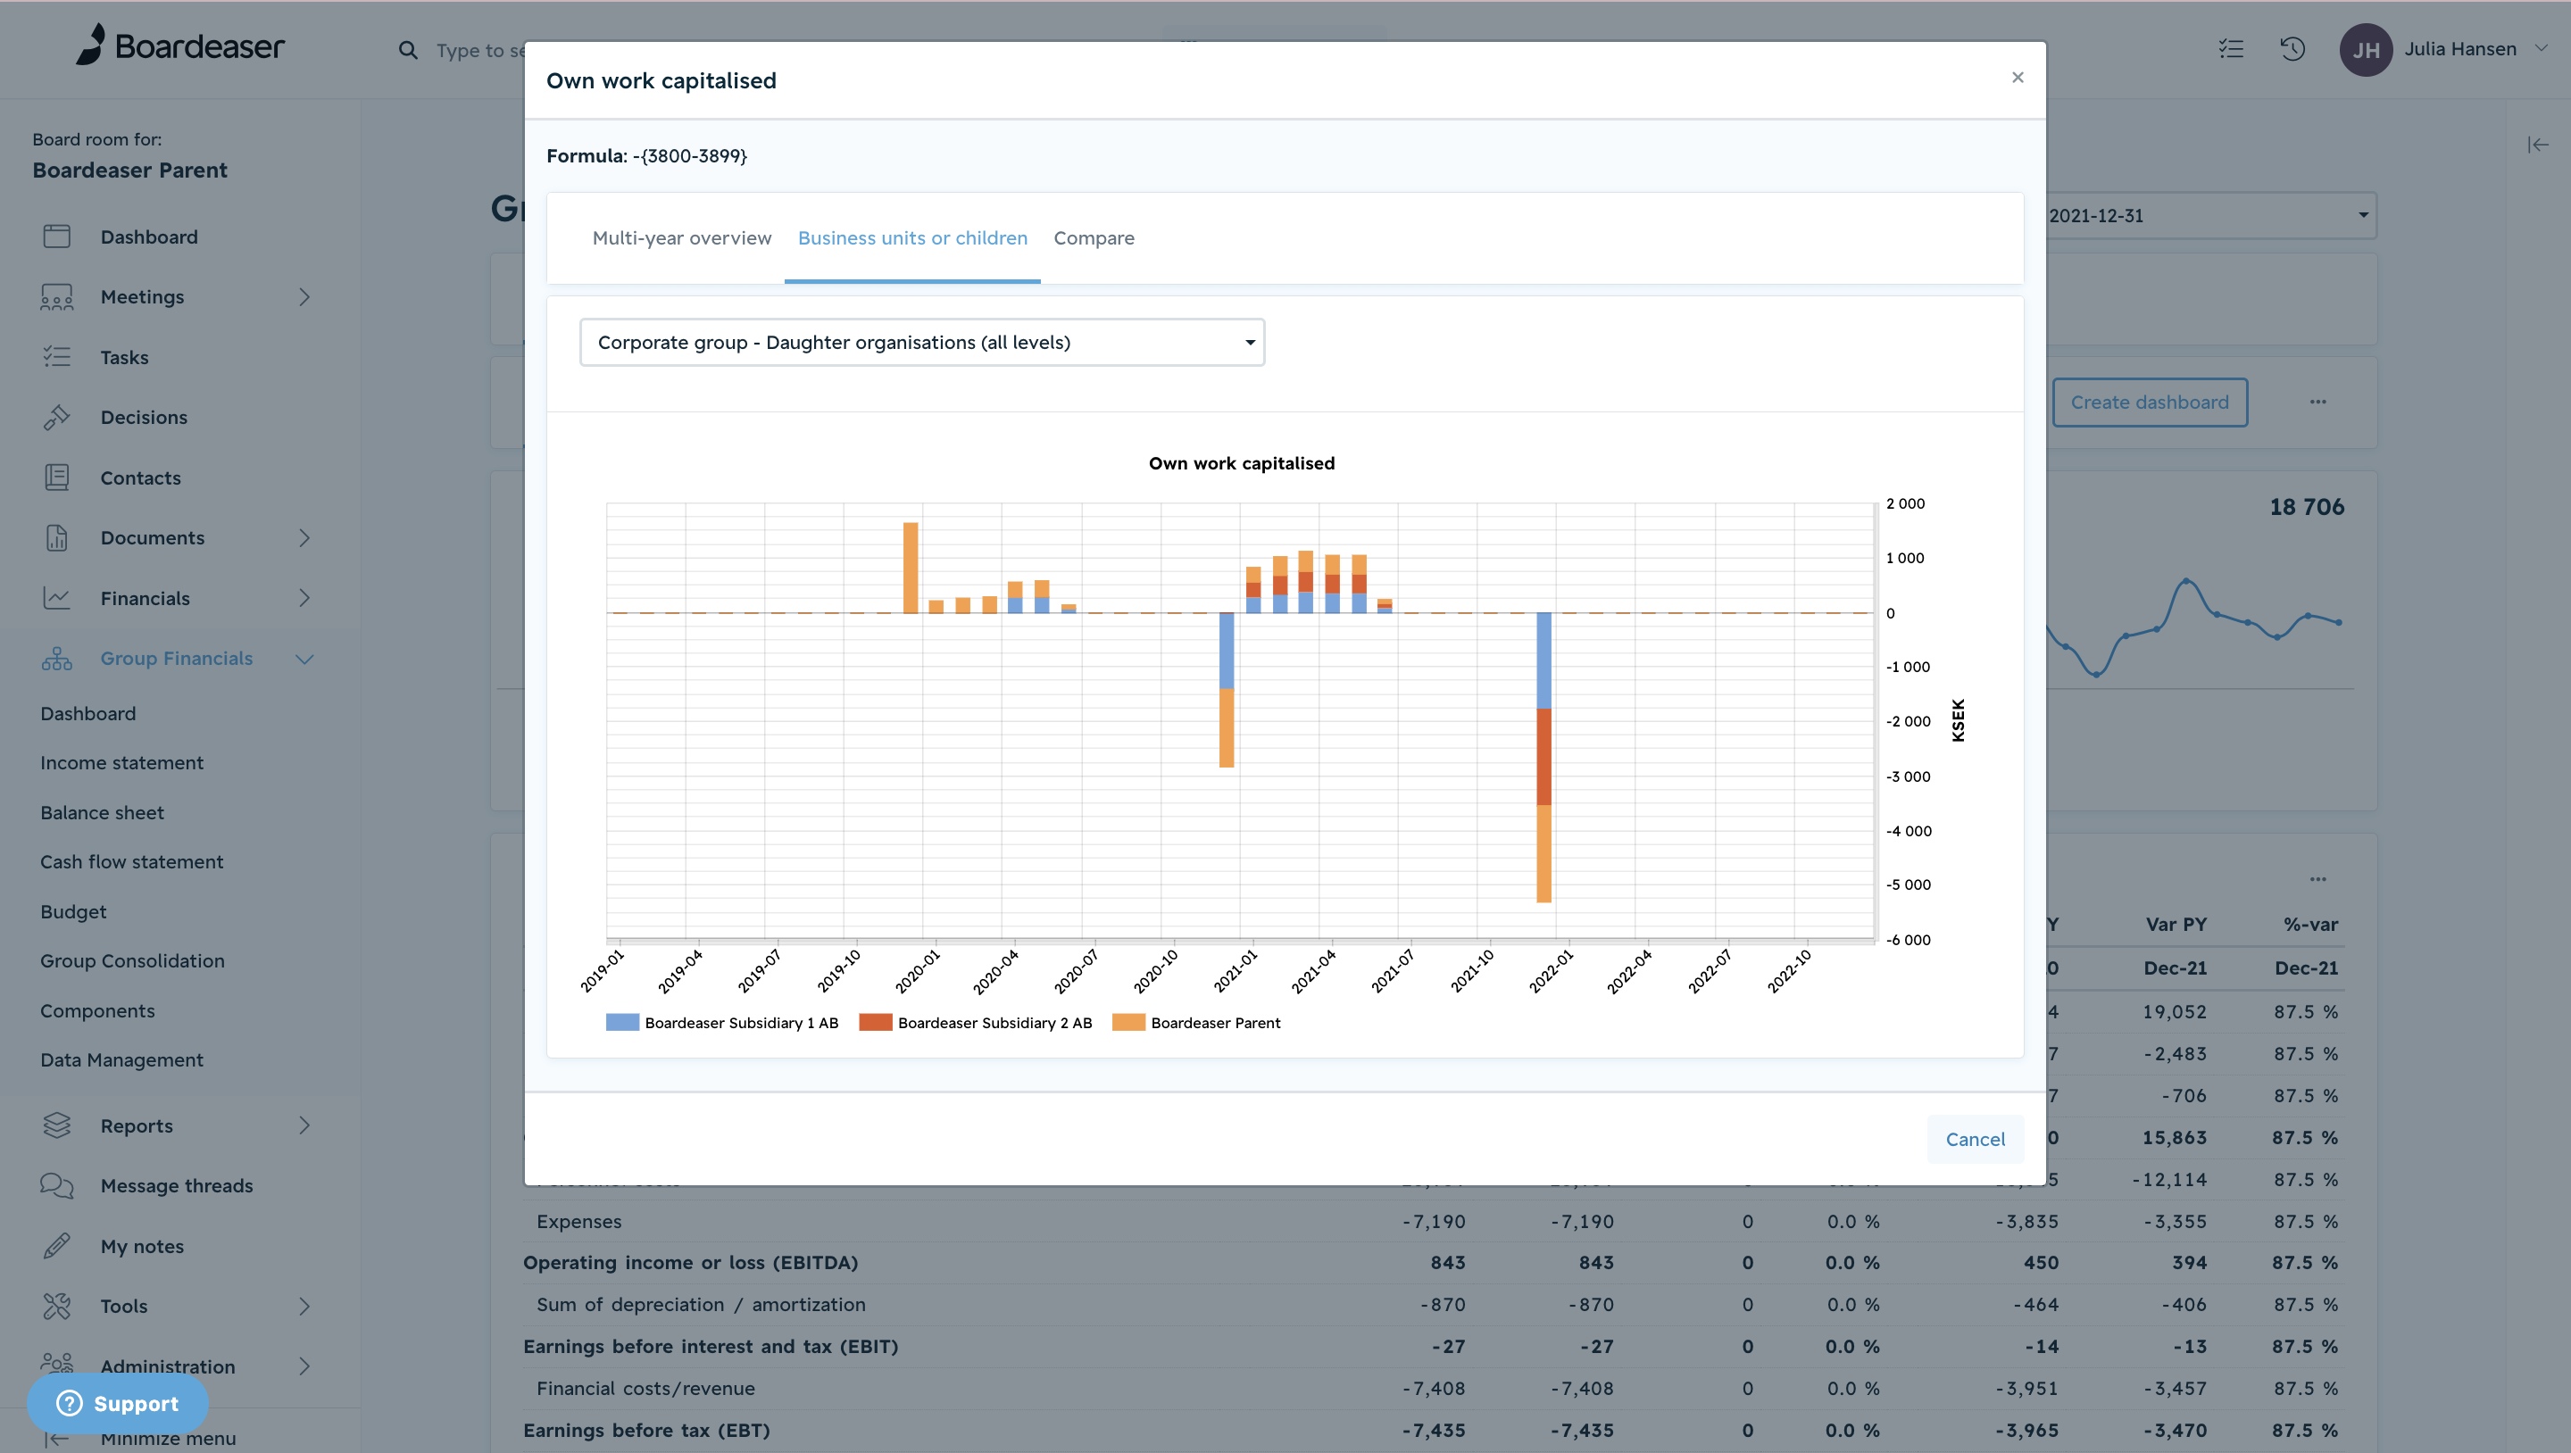Toggle Boardeaser Subsidiary 1 AB legend series
The height and width of the screenshot is (1453, 2571).
pyautogui.click(x=722, y=1023)
